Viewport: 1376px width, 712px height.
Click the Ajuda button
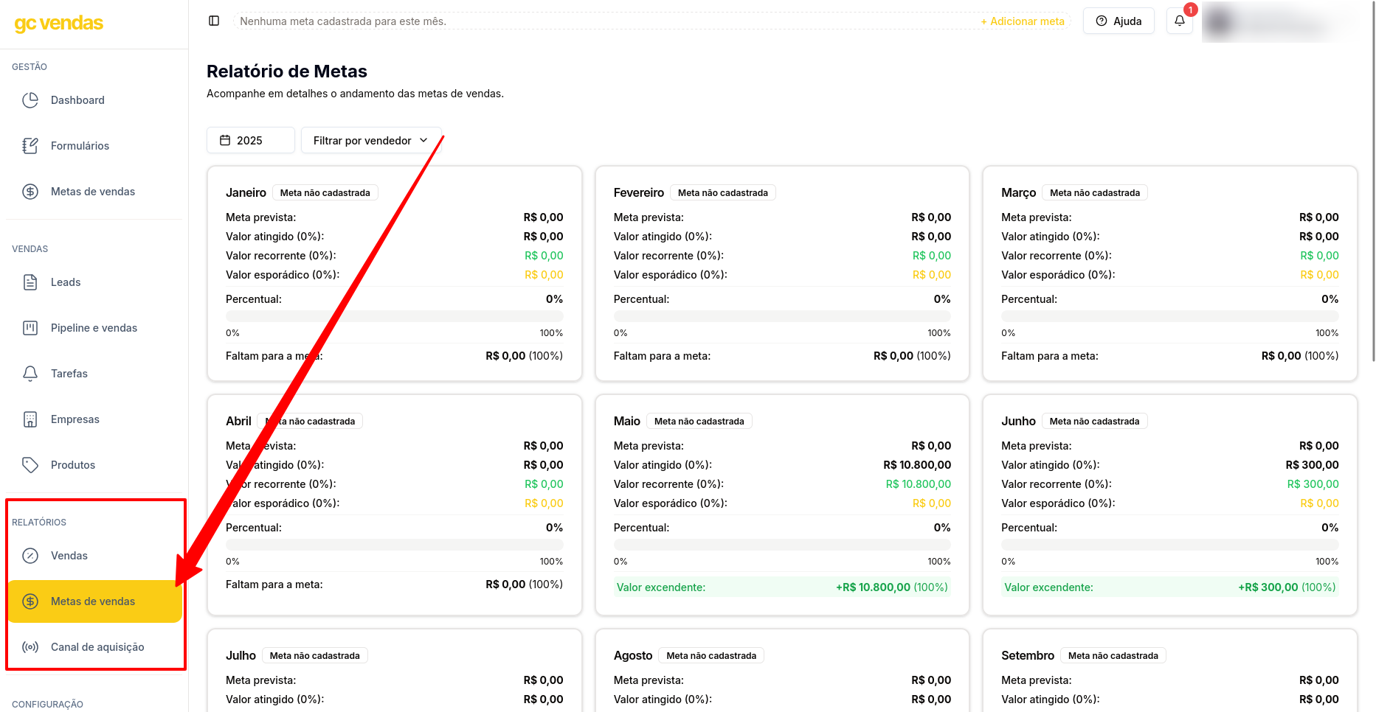coord(1118,21)
